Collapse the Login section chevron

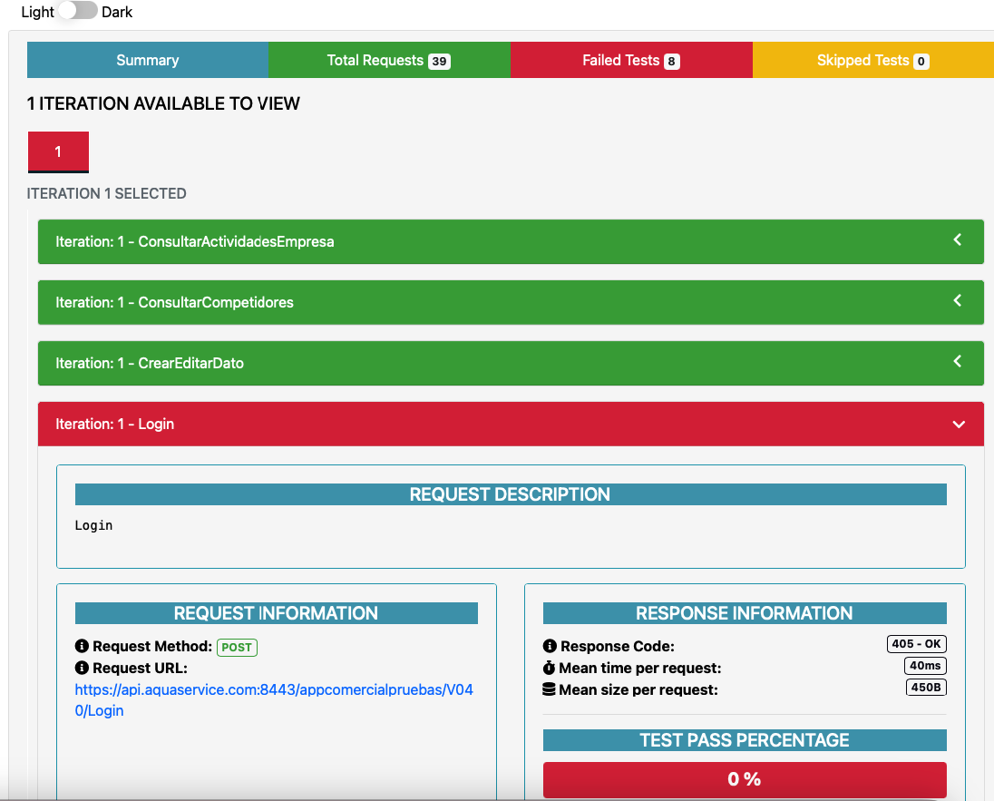[959, 425]
